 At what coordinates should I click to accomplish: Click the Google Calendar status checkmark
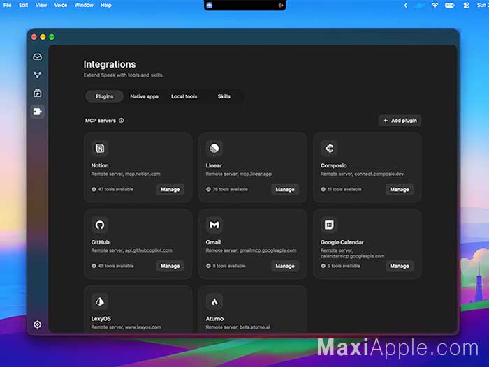click(x=323, y=266)
